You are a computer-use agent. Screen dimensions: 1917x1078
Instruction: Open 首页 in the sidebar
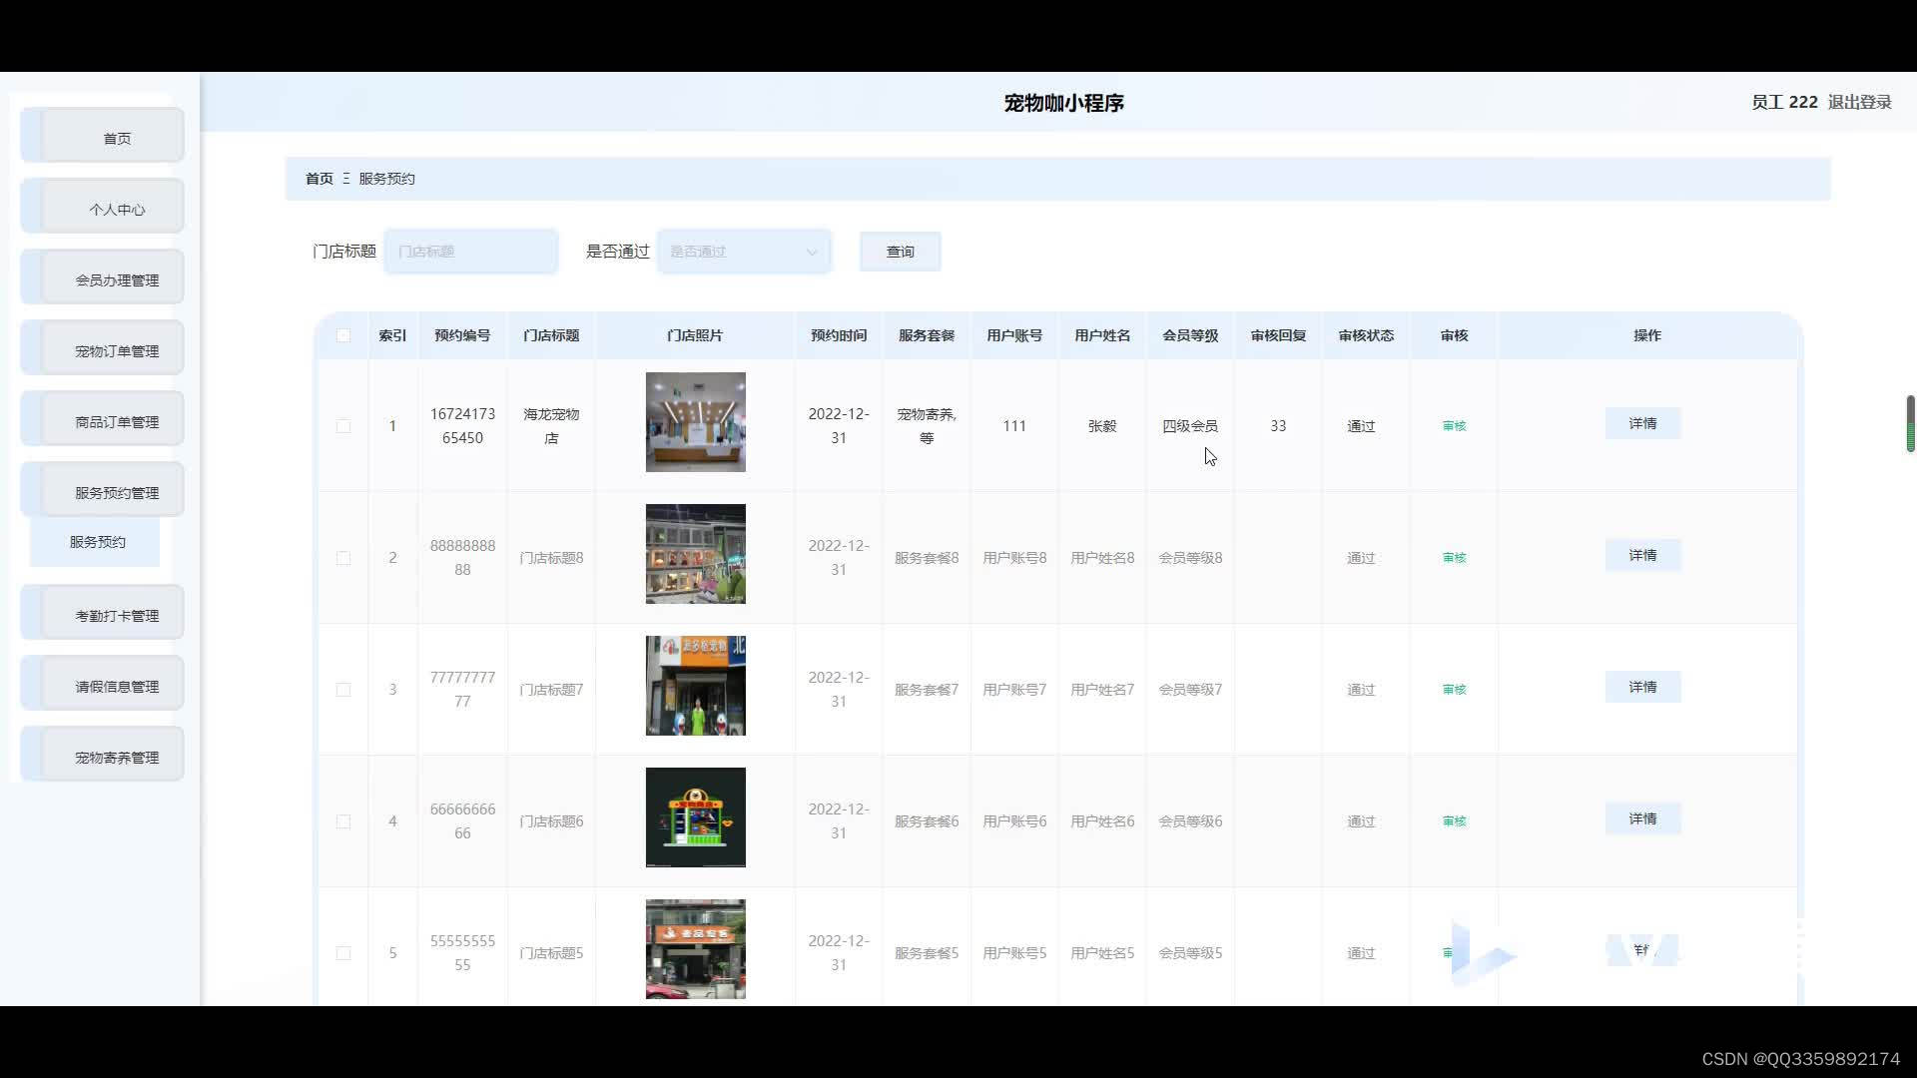[103, 138]
